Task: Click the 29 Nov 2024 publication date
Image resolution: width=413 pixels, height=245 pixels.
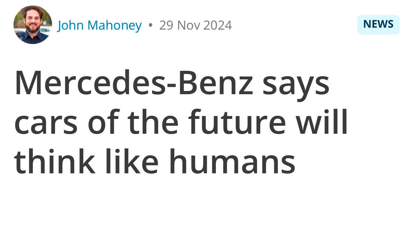Action: [196, 25]
